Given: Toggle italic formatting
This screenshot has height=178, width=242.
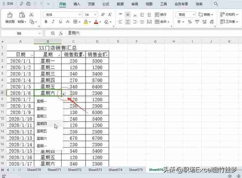Looking at the screenshot, I should [53, 22].
